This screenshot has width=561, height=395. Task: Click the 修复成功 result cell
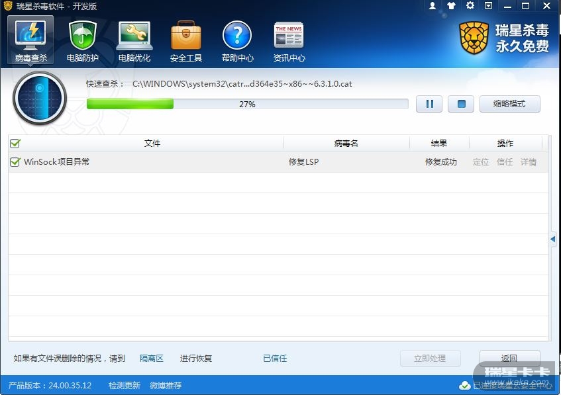[x=441, y=162]
